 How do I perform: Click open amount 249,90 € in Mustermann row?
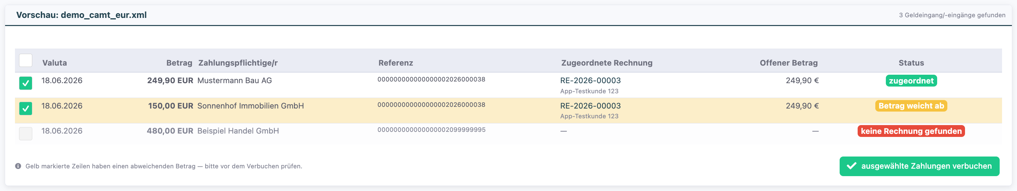pyautogui.click(x=802, y=80)
